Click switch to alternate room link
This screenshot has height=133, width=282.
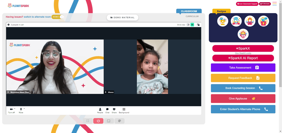point(38,17)
